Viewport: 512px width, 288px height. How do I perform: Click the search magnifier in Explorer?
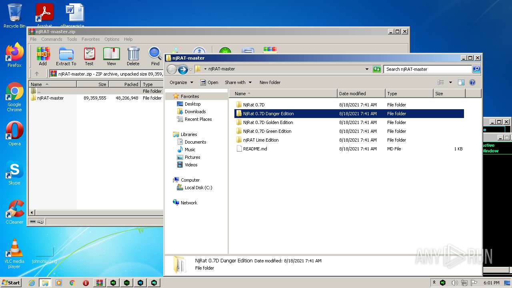(476, 69)
